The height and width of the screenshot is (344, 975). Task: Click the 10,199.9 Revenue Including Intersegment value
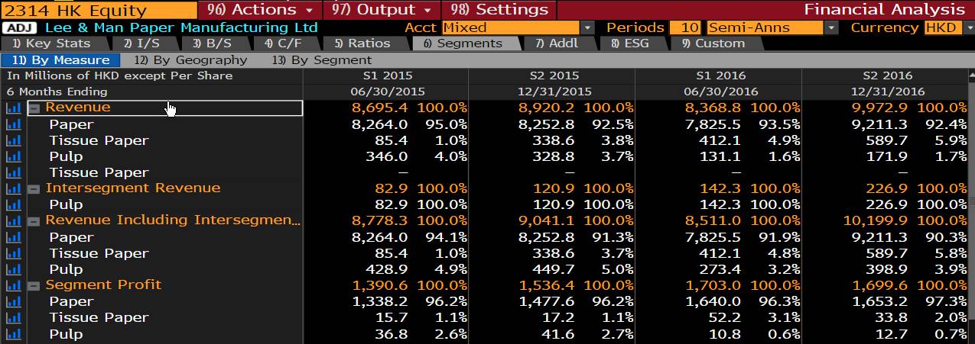pyautogui.click(x=876, y=220)
